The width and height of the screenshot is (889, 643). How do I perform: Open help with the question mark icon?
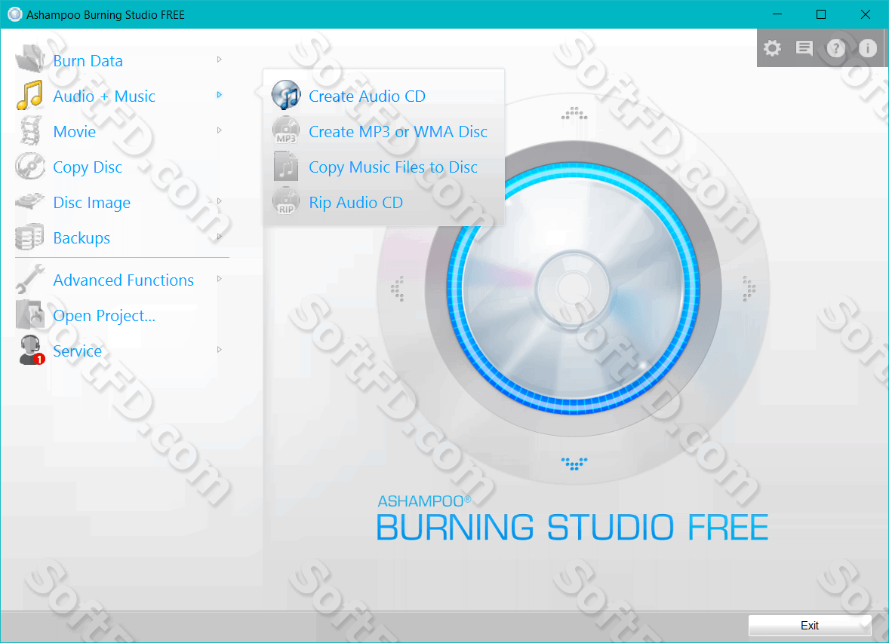click(x=835, y=48)
